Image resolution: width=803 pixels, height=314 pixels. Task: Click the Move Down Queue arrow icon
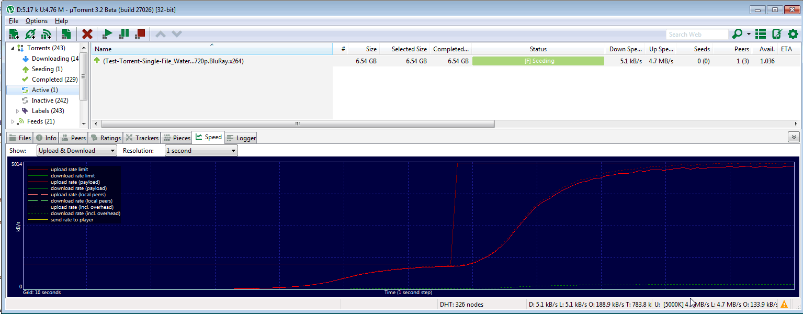[x=177, y=34]
